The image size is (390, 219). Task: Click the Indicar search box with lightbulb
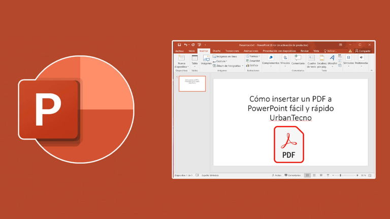[x=330, y=51]
